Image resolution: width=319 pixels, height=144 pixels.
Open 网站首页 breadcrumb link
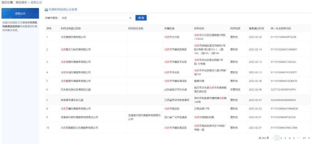(x=21, y=2)
